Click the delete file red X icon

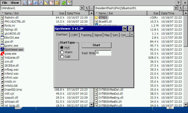(52, 3)
